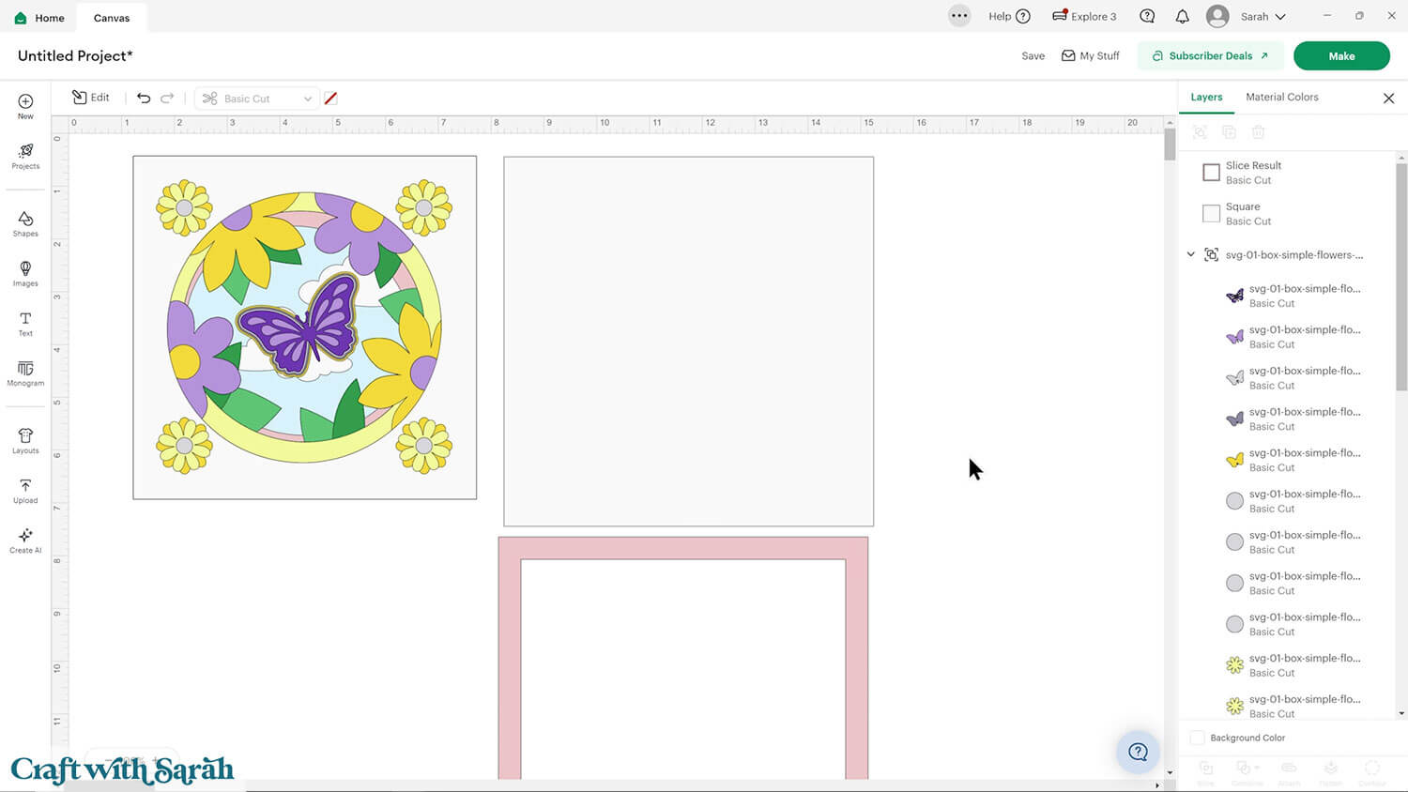Click the undo arrow
The image size is (1408, 792).
pos(144,98)
